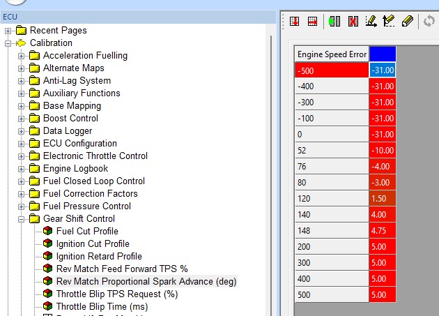Viewport: 439px width, 316px height.
Task: Open the Fuel Cut Profile table
Action: 87,231
